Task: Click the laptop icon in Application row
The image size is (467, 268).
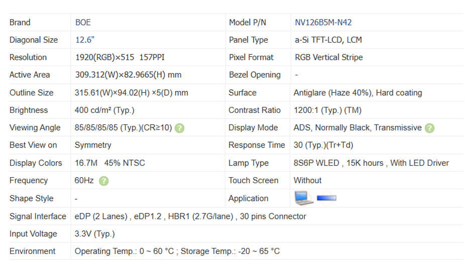Action: pos(304,198)
